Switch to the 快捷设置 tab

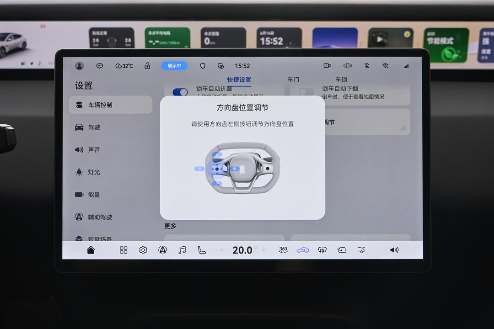pyautogui.click(x=239, y=80)
